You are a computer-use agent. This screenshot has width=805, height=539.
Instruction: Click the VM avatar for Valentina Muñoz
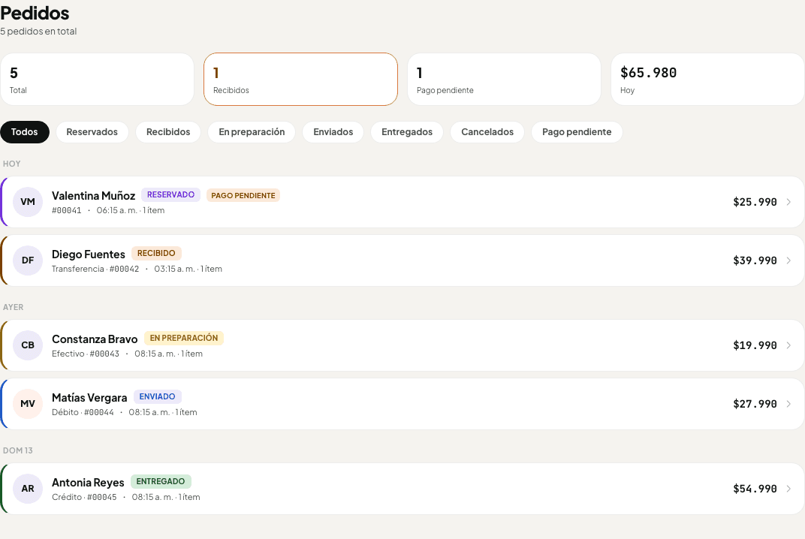click(28, 202)
